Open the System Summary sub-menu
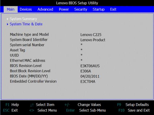This screenshot has height=115, width=154. click(x=23, y=19)
